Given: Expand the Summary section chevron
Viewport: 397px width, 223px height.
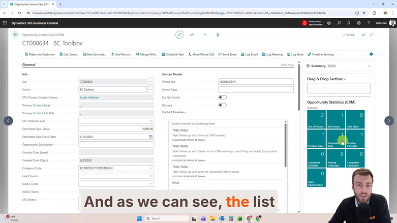Looking at the screenshot, I should 370,66.
